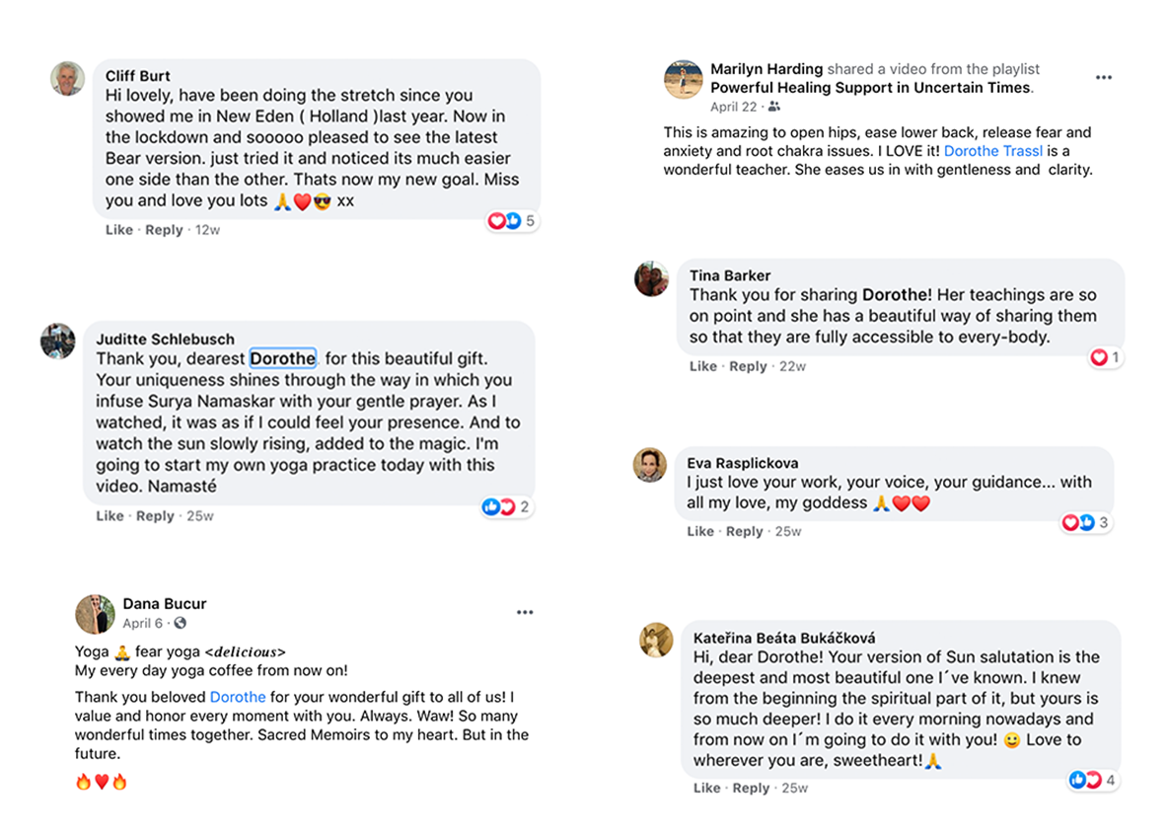Click Tina Barker's avatar
Viewport: 1168px width, 840px height.
click(x=652, y=279)
